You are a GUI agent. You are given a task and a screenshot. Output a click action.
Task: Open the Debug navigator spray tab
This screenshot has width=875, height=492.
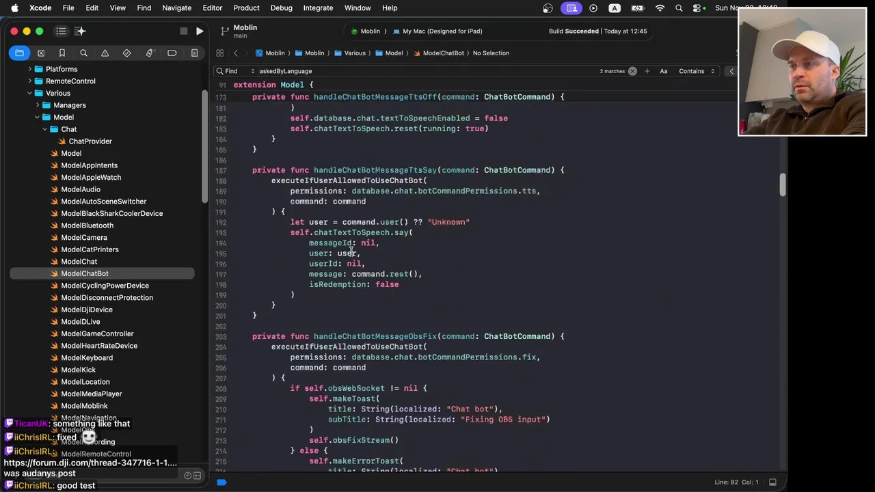149,53
